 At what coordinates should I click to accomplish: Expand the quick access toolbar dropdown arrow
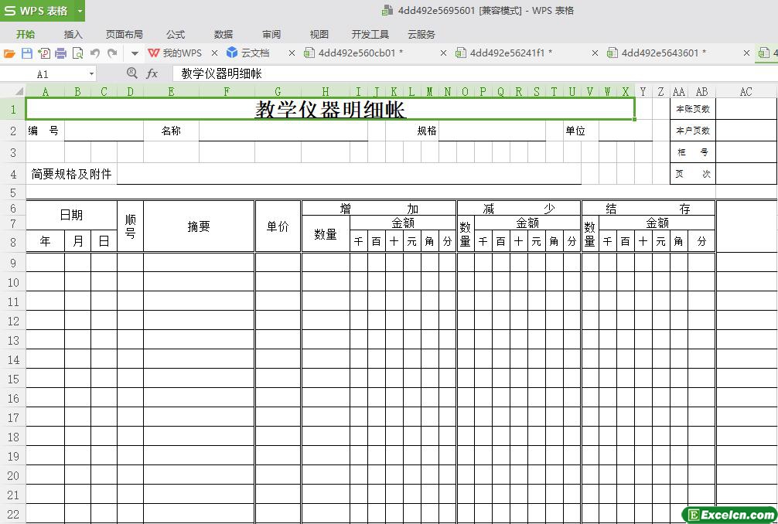(134, 53)
